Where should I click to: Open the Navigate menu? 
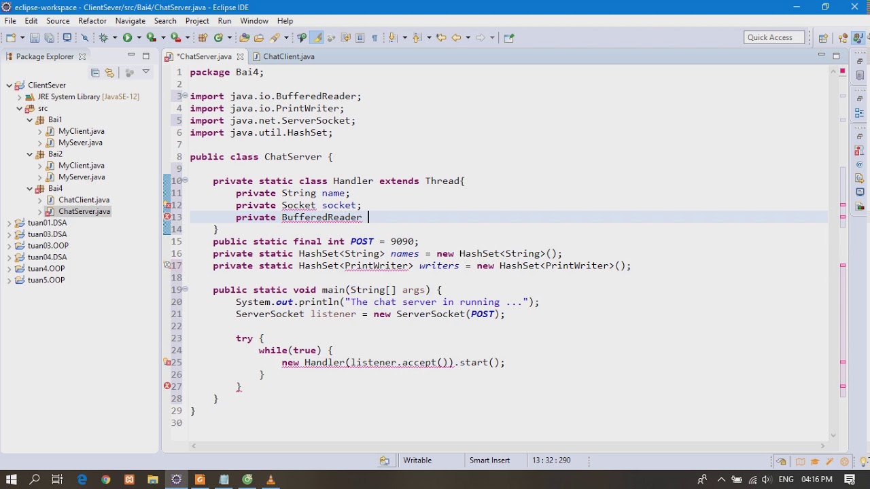tap(130, 21)
